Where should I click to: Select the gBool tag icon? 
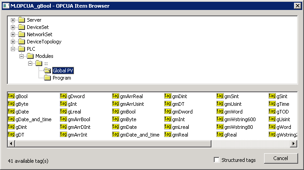(x=11, y=96)
